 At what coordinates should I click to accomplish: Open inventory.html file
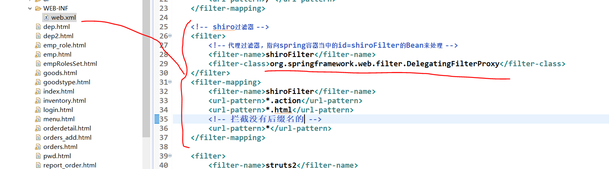[x=65, y=101]
